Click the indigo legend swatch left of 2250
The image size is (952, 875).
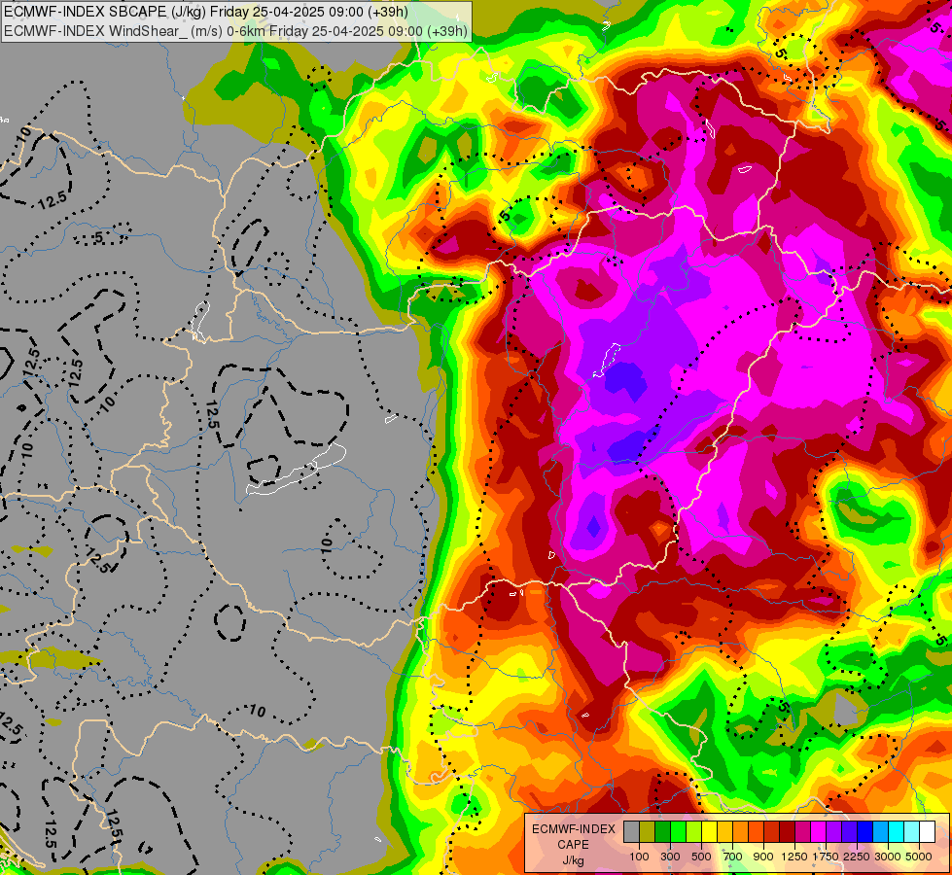(x=849, y=832)
